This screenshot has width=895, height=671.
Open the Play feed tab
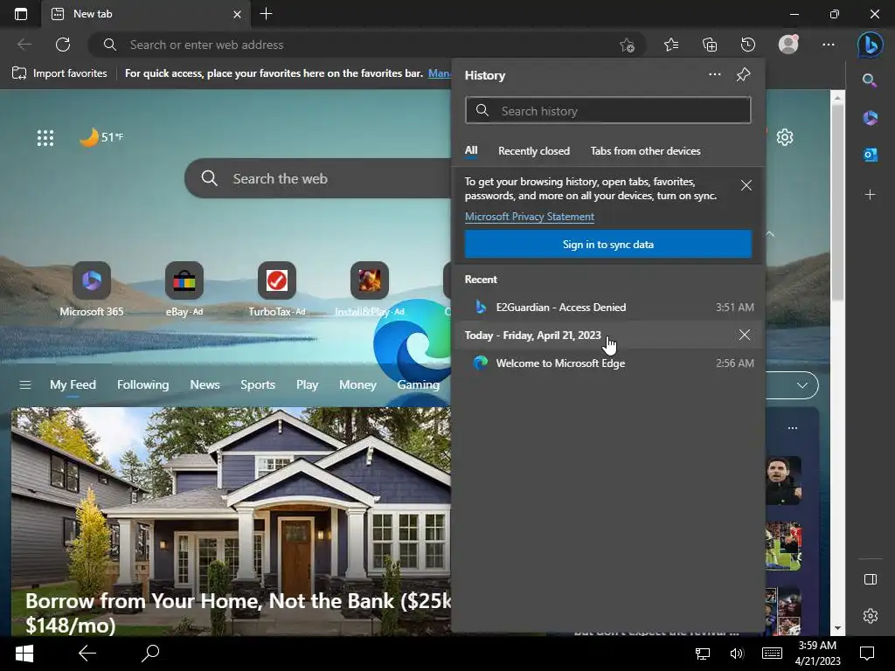[307, 384]
